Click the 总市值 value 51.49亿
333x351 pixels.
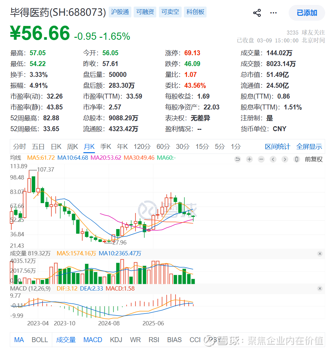[277, 75]
